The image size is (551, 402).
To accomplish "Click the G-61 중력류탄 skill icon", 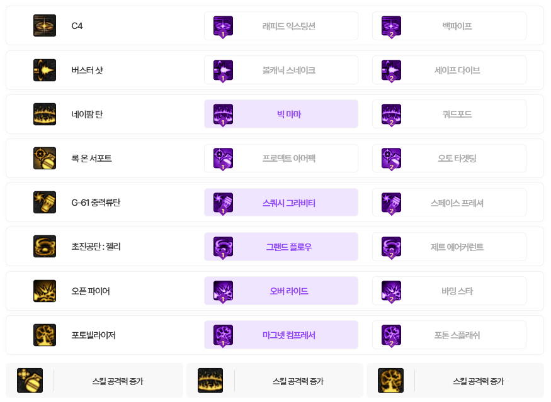I will [x=45, y=203].
